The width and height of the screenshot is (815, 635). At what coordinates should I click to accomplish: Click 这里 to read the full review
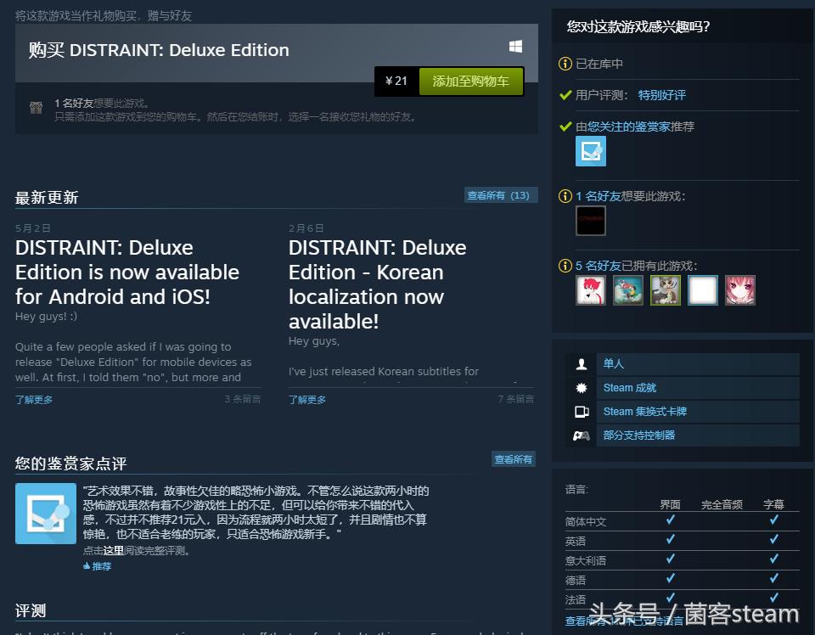click(113, 551)
